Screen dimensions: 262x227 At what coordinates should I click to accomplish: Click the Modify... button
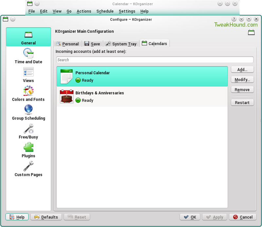click(242, 79)
